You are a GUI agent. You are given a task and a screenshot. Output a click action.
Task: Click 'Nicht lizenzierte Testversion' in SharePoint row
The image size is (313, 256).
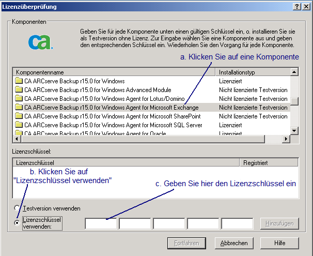coord(253,116)
